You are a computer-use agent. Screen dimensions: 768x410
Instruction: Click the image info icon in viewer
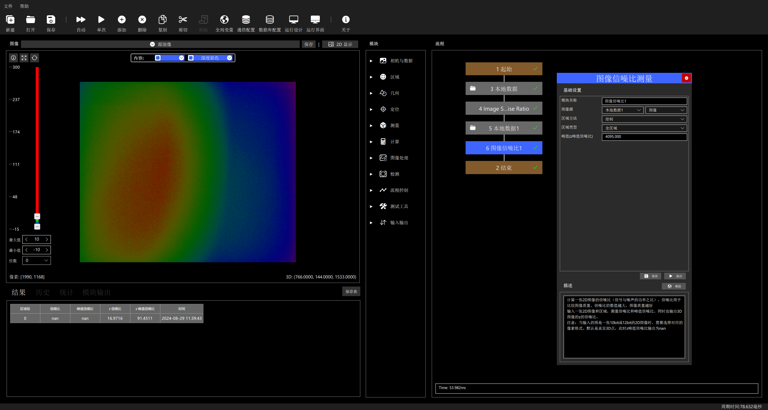[x=13, y=58]
